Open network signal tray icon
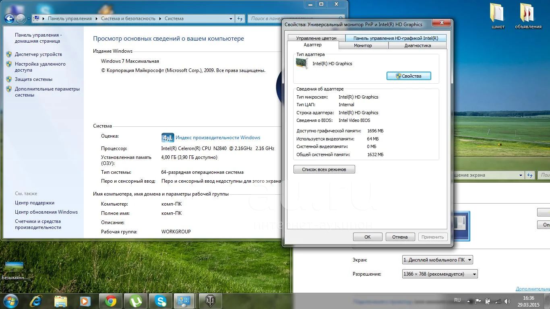Viewport: 550px width, 309px height. pyautogui.click(x=498, y=301)
